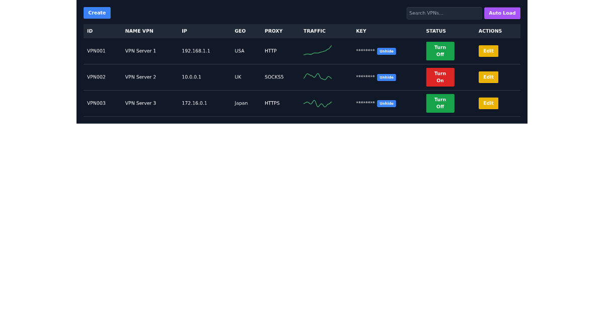Select the SOCKS5 proxy cell
The height and width of the screenshot is (317, 604).
[274, 77]
